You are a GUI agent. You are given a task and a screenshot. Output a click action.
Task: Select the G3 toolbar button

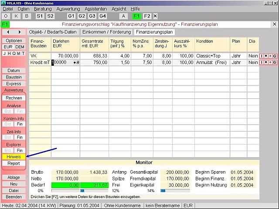tap(92, 16)
